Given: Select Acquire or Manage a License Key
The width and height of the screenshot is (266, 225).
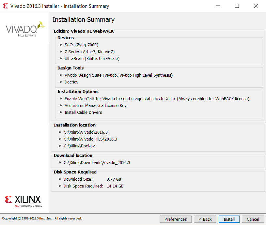Looking at the screenshot, I should point(95,106).
